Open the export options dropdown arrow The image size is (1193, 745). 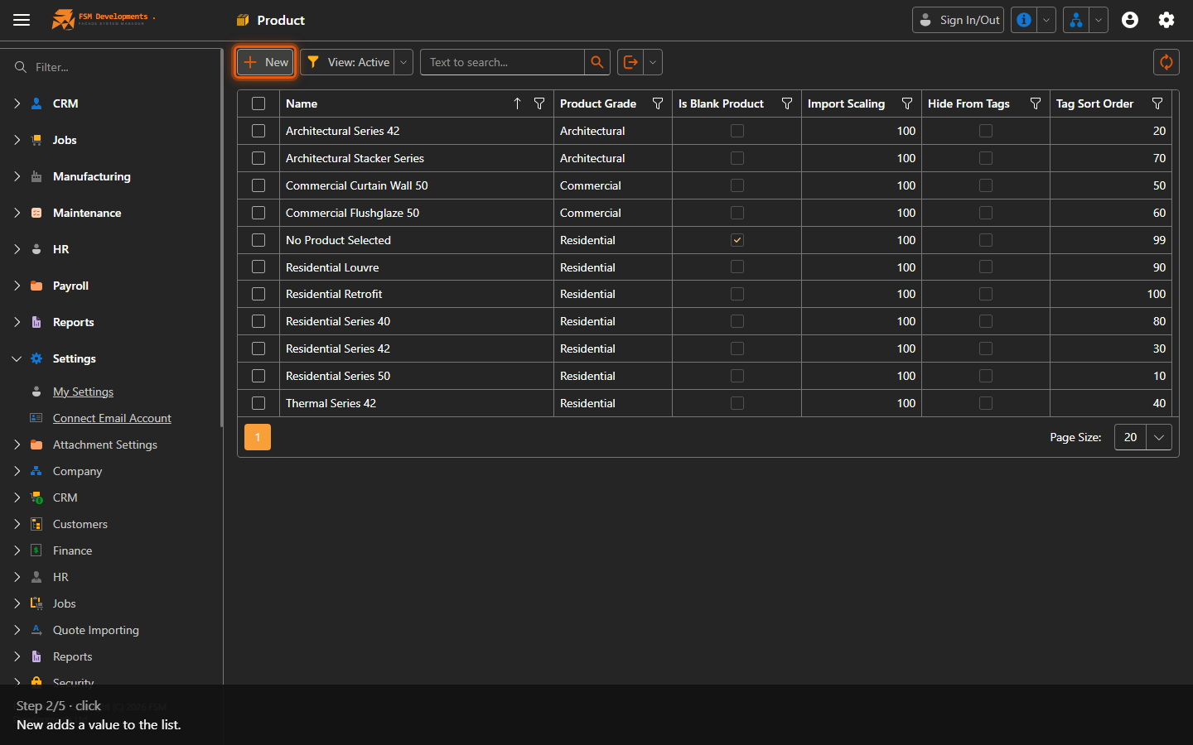(653, 62)
